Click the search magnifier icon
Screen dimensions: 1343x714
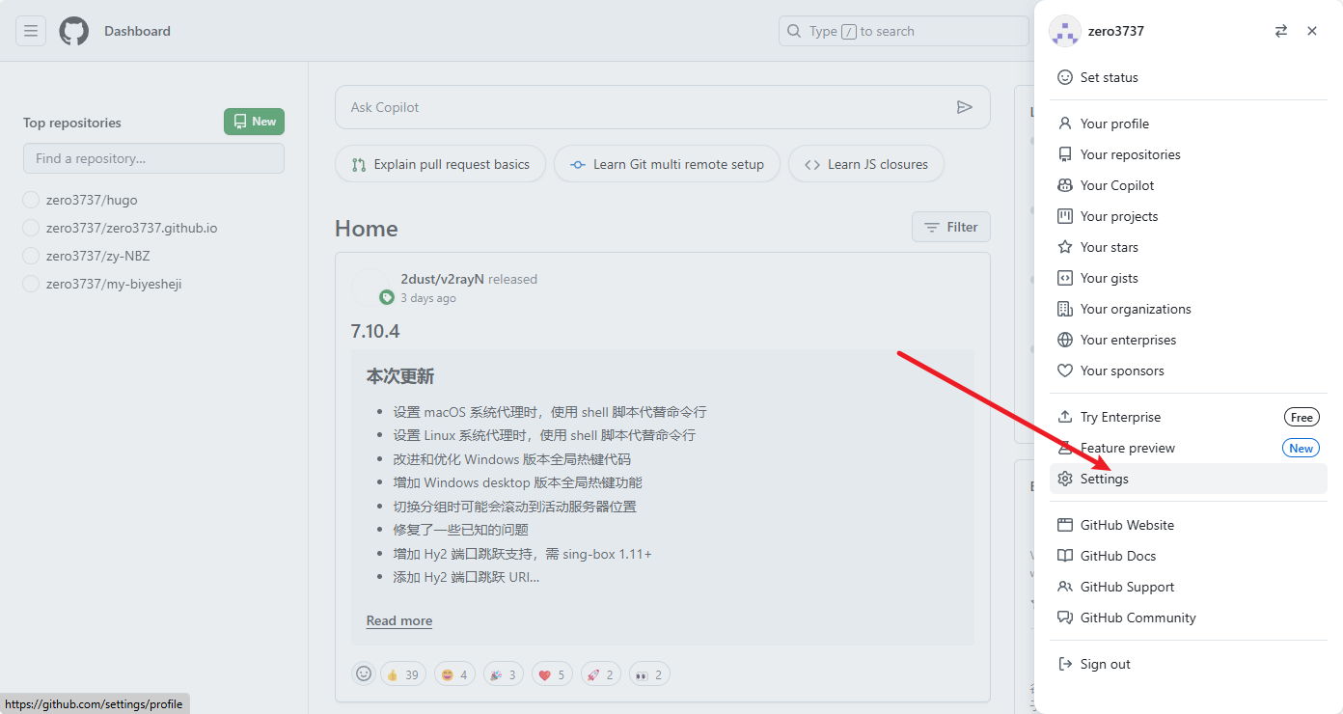[x=794, y=31]
